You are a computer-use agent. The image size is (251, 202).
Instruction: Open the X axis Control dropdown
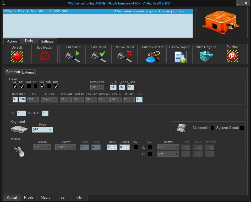click(168, 147)
